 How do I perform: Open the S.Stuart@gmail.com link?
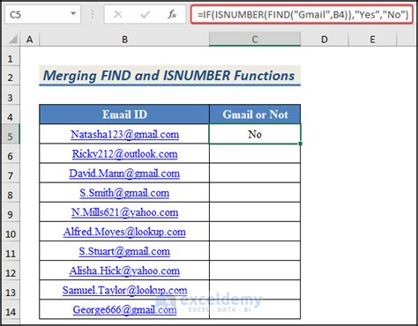tap(124, 251)
